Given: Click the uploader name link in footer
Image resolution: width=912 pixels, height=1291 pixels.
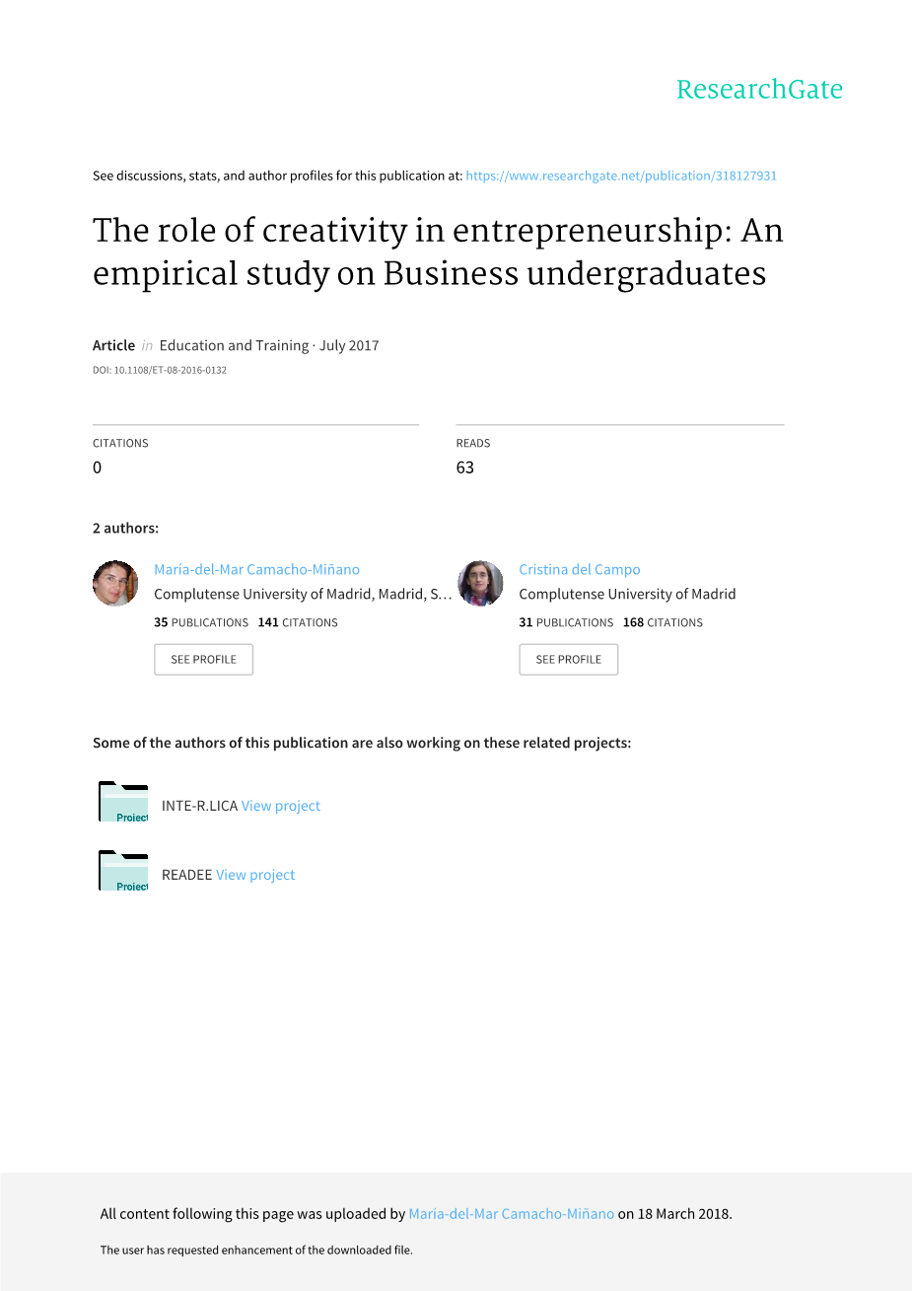Looking at the screenshot, I should (511, 1214).
